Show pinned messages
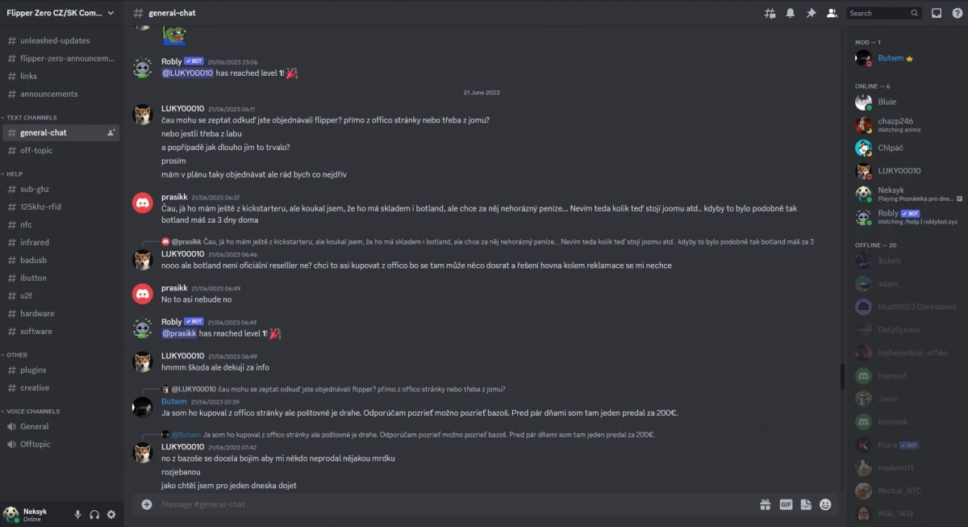 812,13
